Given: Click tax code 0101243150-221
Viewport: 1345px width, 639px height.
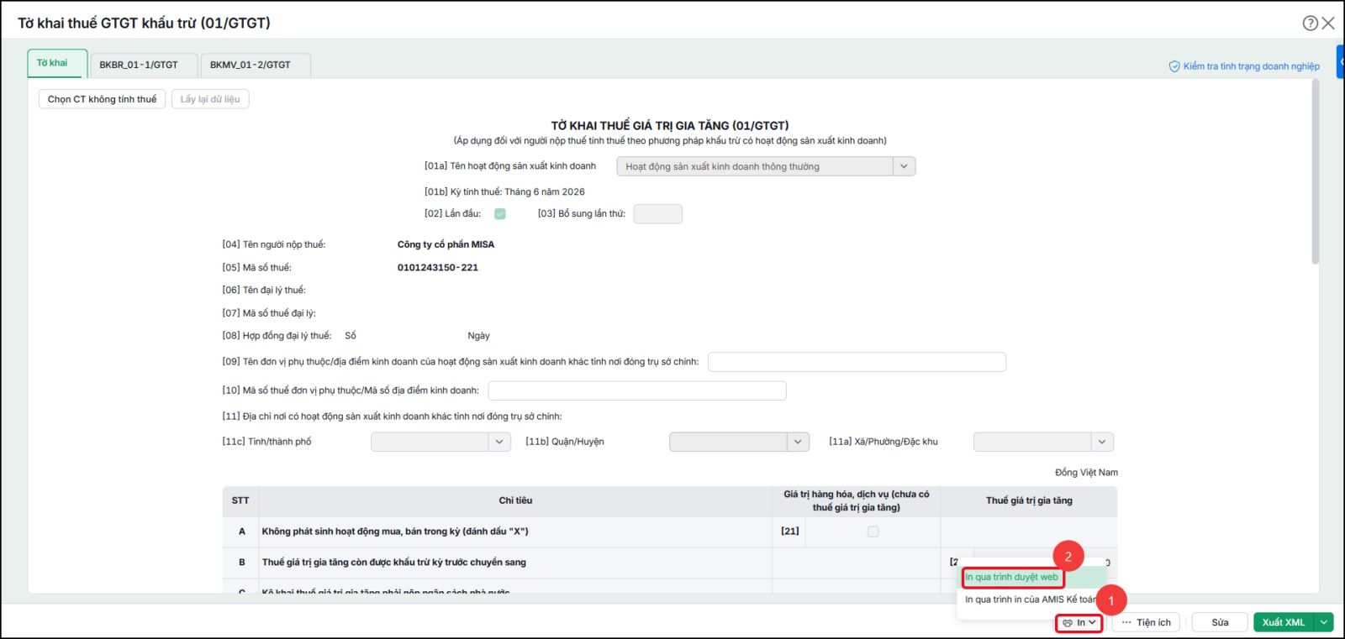Looking at the screenshot, I should pos(437,268).
